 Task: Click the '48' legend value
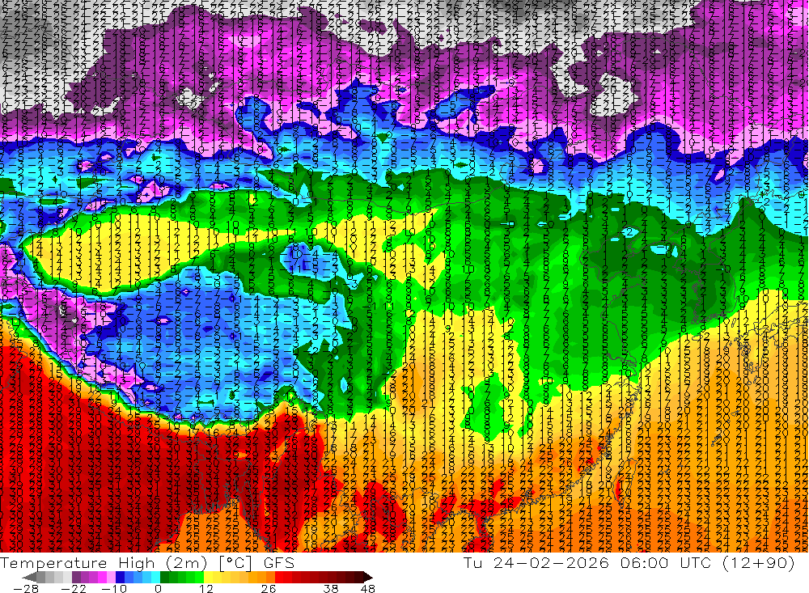coord(367,589)
